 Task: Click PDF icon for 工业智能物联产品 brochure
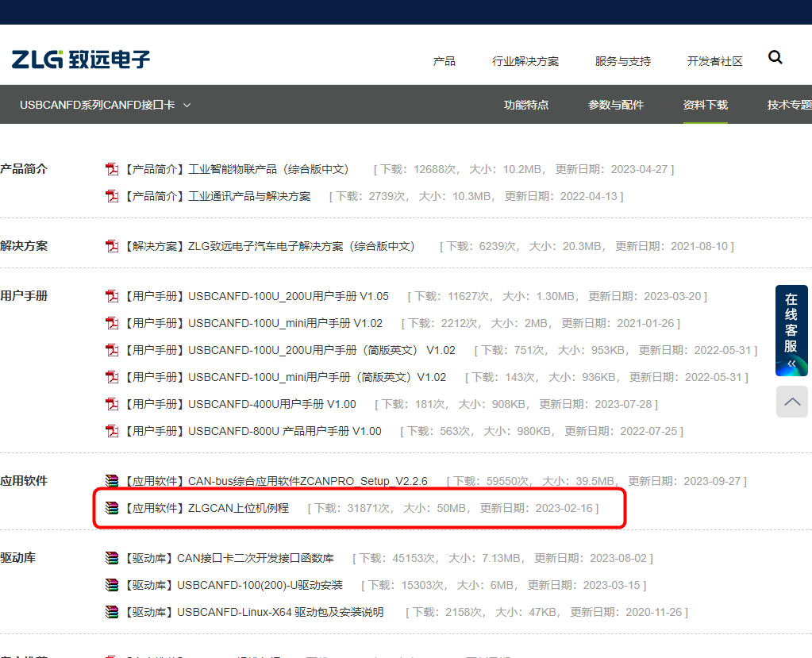click(112, 169)
